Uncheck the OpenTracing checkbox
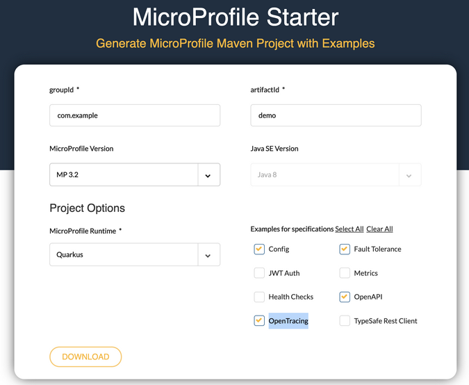 point(259,320)
